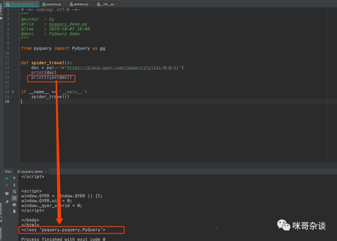The width and height of the screenshot is (337, 241).
Task: Pin the run tab with pin icon
Action: coord(7,202)
